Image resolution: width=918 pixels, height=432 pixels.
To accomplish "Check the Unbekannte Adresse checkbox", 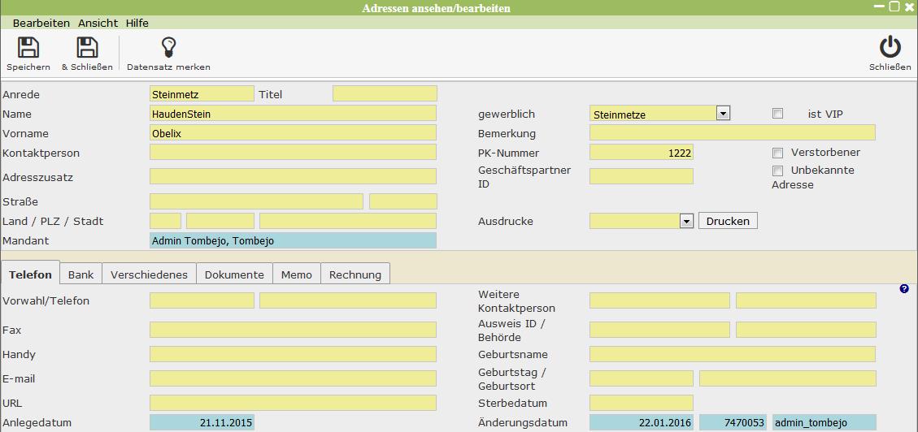I will (777, 171).
